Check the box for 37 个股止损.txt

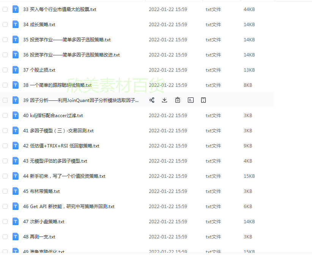click(x=5, y=70)
